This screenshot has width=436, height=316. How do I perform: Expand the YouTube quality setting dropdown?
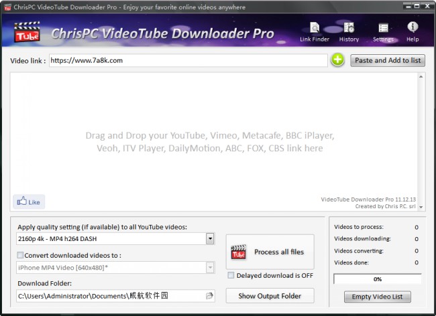(210, 238)
